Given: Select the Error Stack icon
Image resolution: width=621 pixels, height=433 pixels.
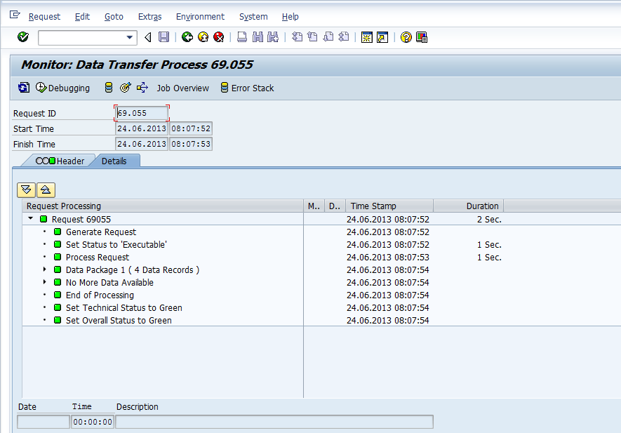Looking at the screenshot, I should [x=225, y=88].
